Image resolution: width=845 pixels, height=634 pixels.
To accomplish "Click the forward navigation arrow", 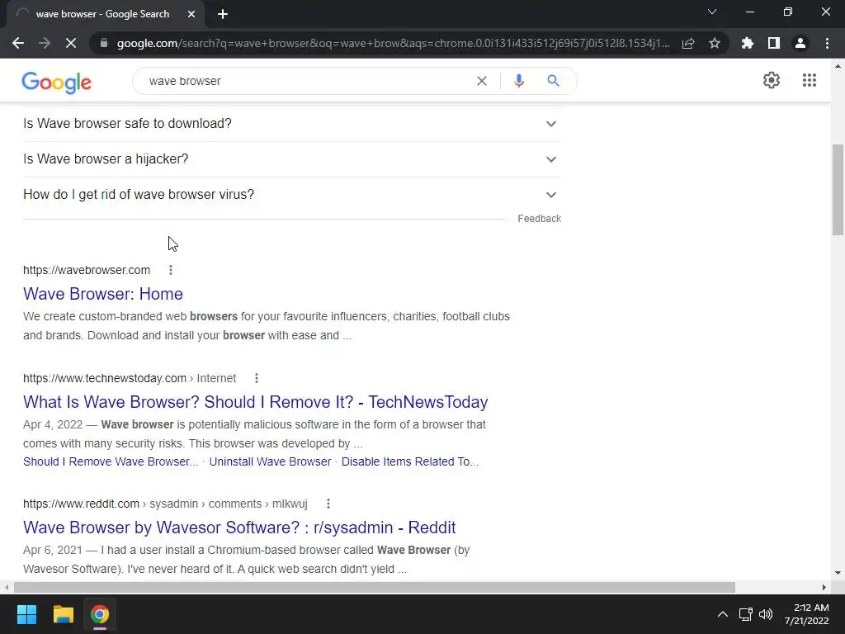I will pos(45,43).
